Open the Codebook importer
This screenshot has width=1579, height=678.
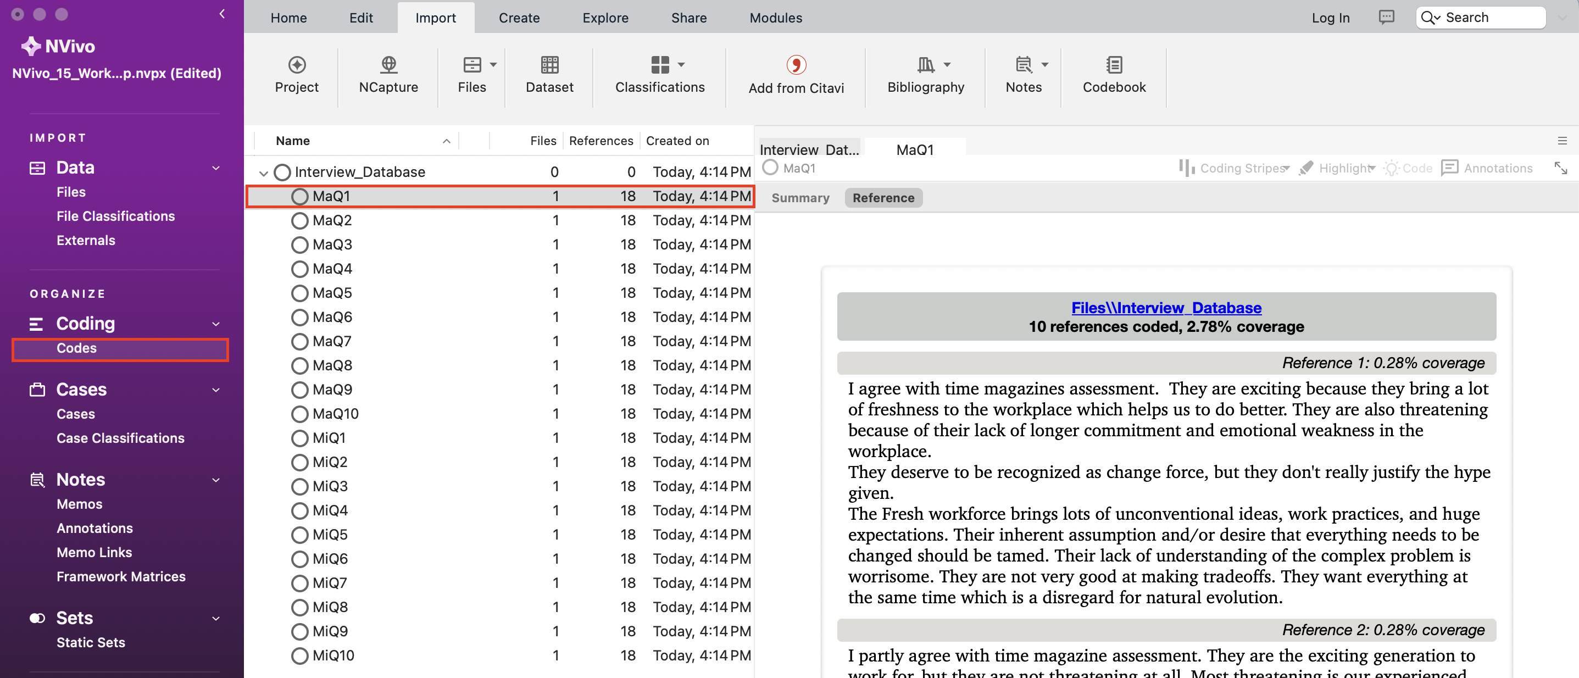tap(1114, 75)
